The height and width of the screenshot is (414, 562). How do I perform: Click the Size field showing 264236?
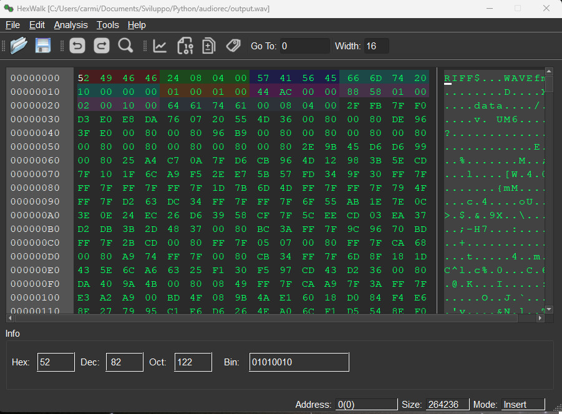pyautogui.click(x=447, y=404)
